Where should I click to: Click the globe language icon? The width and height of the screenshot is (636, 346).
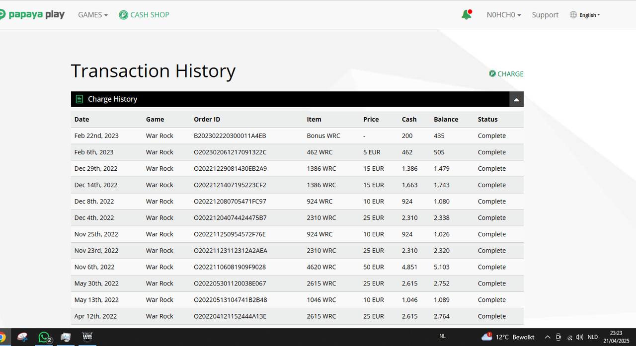tap(573, 15)
